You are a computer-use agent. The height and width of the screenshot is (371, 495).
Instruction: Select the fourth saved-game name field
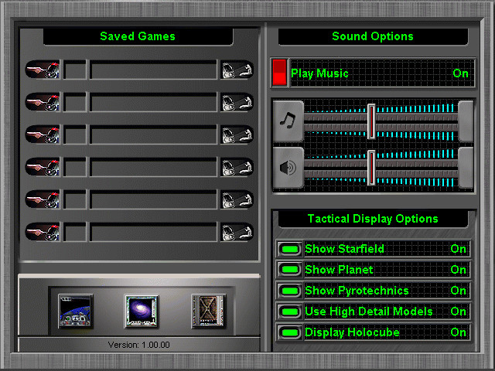tap(153, 167)
